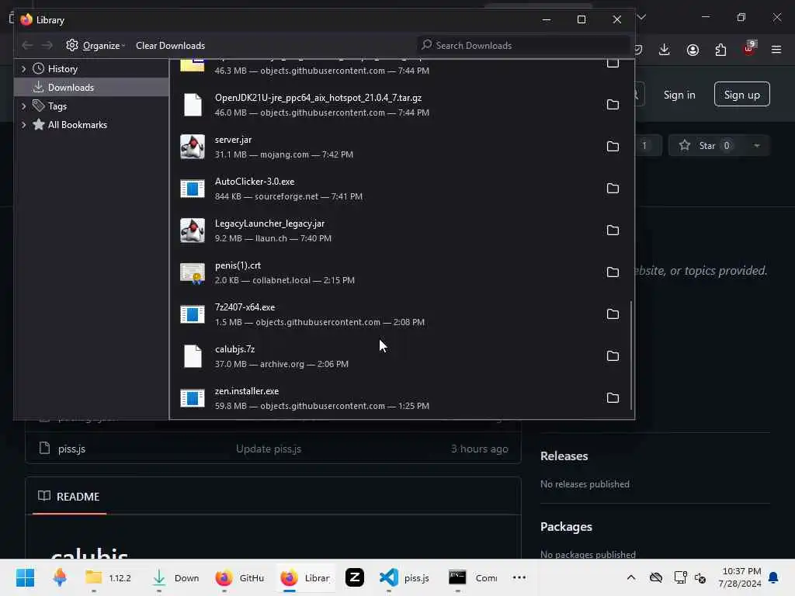The image size is (795, 596).
Task: Select History in Library sidebar
Action: (x=62, y=69)
